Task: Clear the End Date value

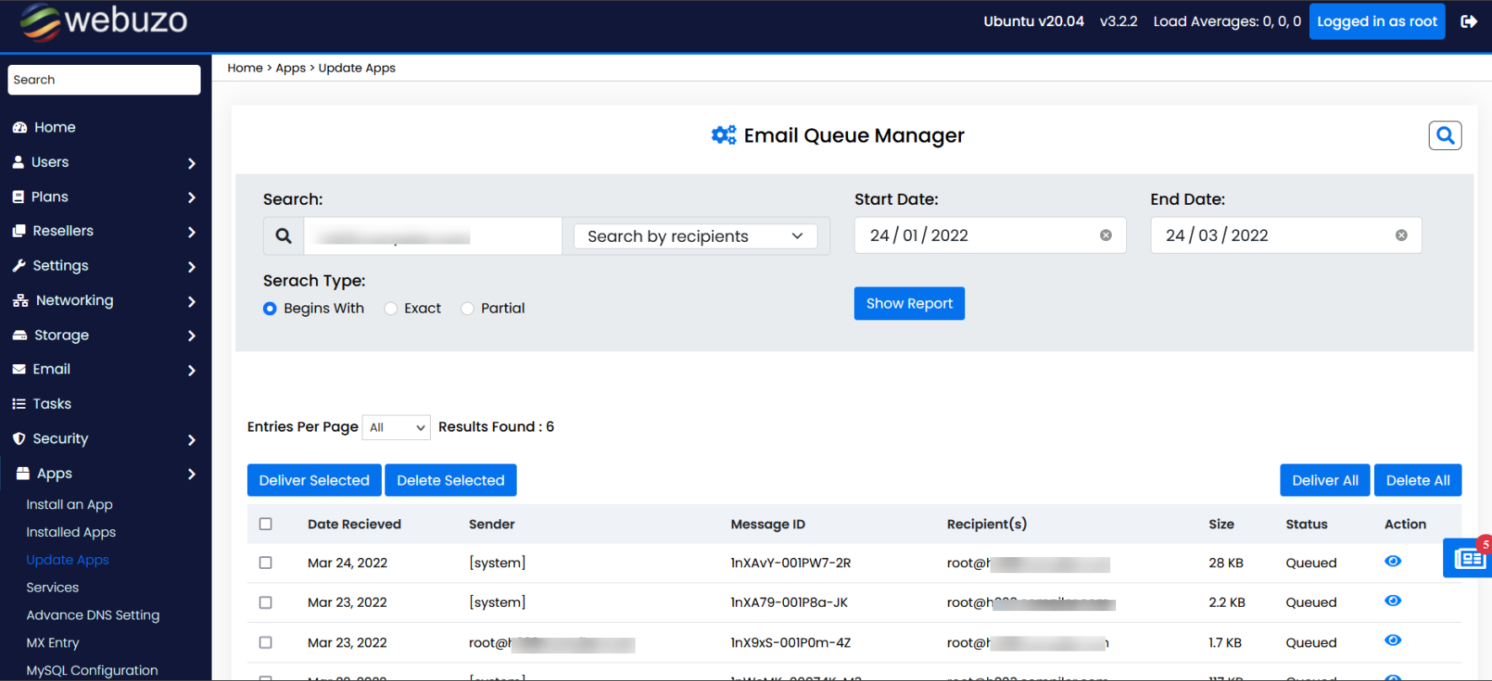Action: coord(1401,236)
